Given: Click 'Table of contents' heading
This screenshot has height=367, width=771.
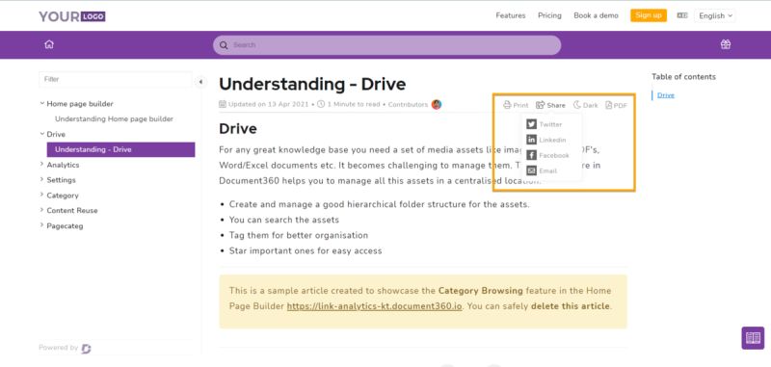Looking at the screenshot, I should coord(684,77).
